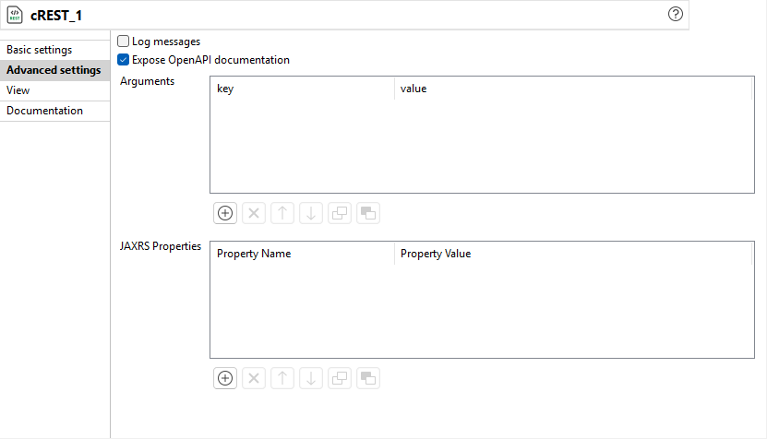The height and width of the screenshot is (439, 767).
Task: Open help for the cREST_1 component
Action: (675, 14)
